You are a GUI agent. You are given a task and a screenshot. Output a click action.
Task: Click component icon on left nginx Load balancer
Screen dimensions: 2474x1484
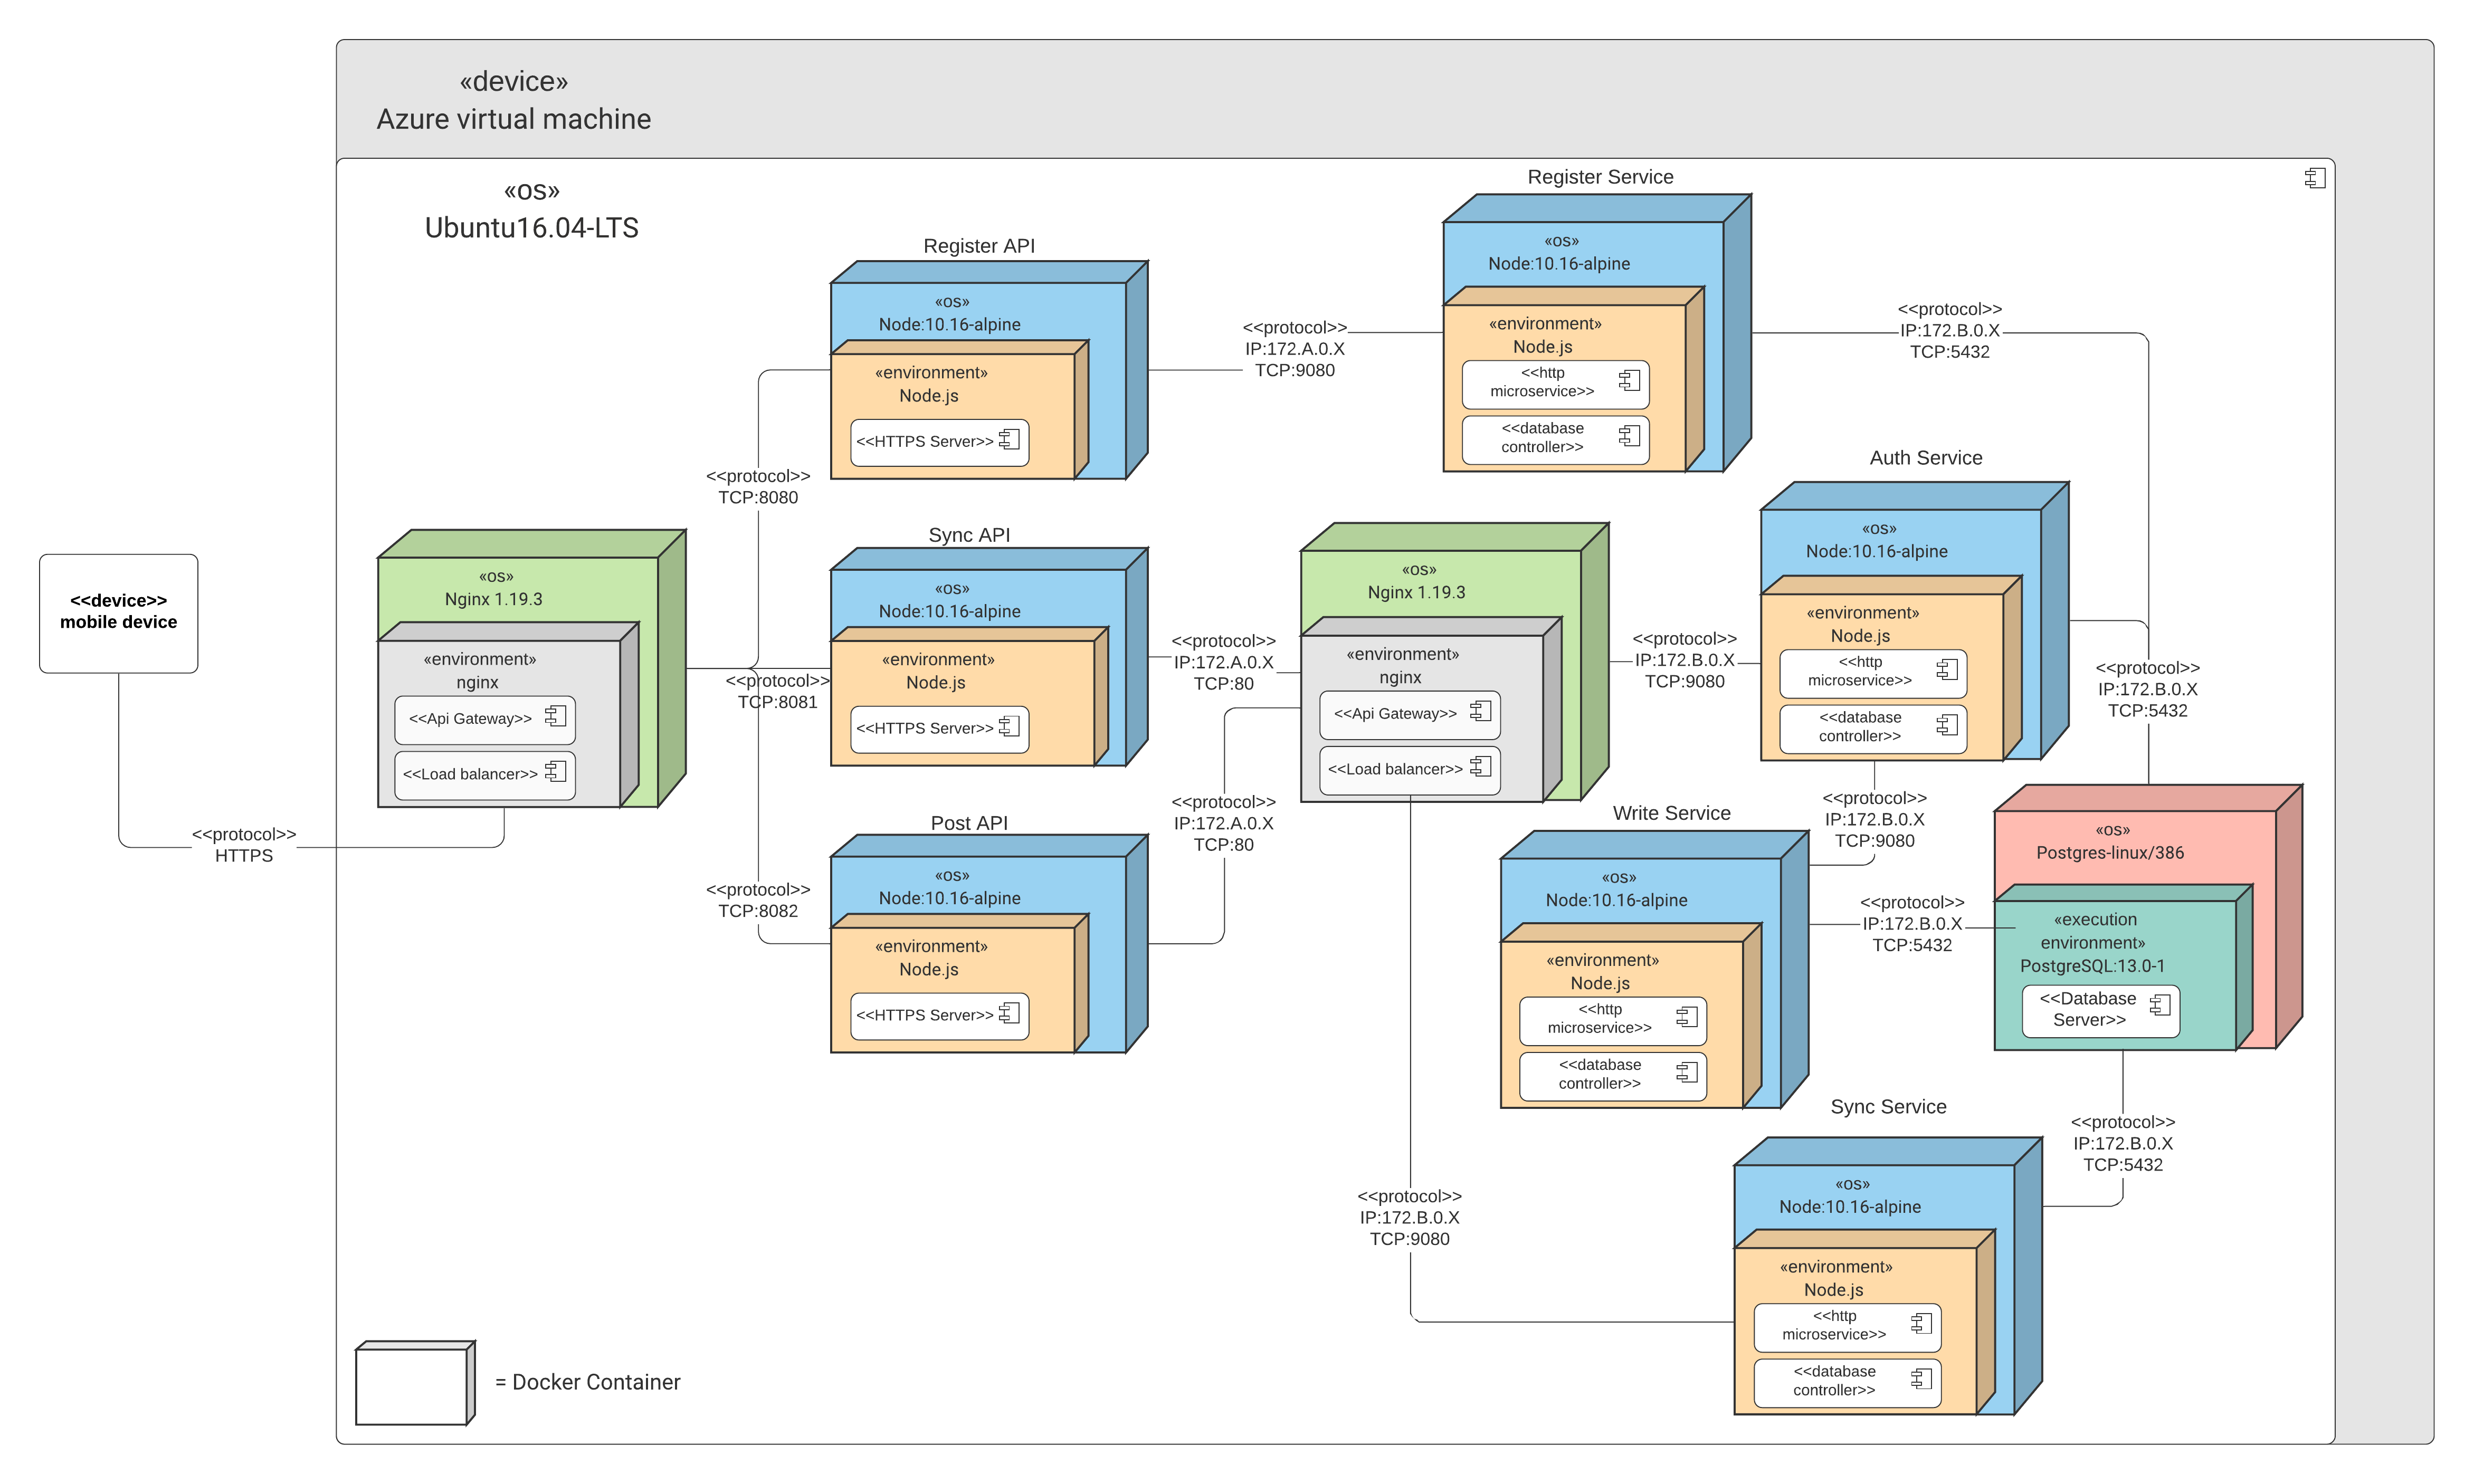(x=555, y=771)
